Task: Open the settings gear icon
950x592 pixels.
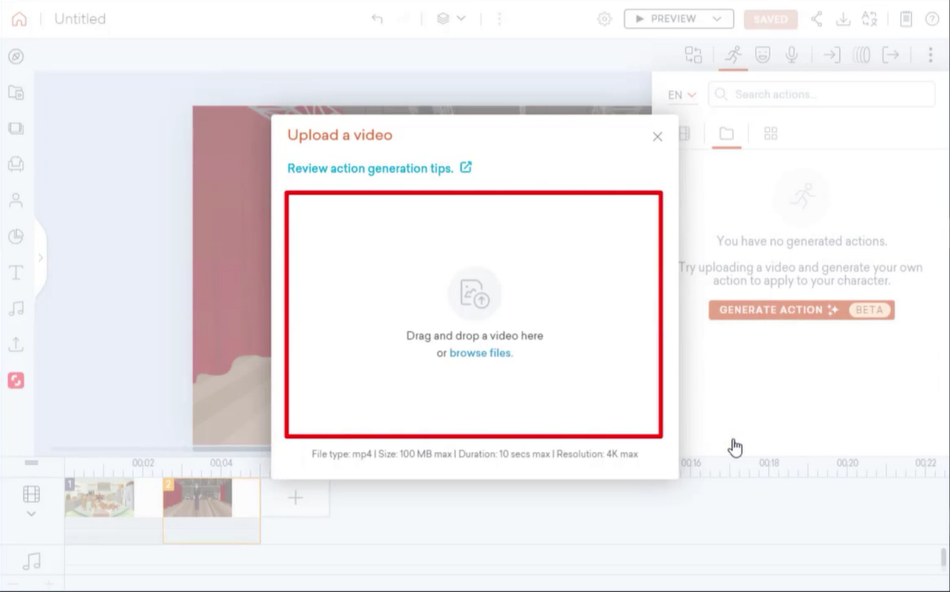Action: click(x=604, y=19)
